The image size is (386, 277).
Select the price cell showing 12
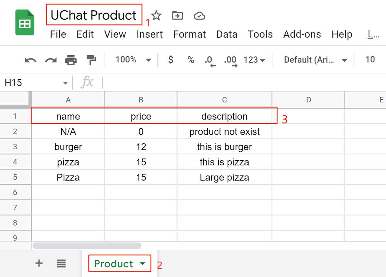click(x=141, y=147)
